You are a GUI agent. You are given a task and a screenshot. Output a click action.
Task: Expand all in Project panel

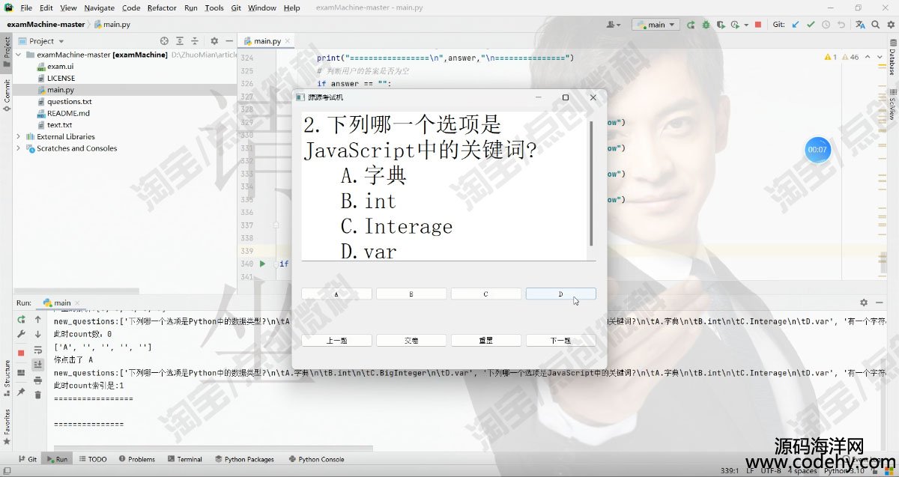(180, 41)
